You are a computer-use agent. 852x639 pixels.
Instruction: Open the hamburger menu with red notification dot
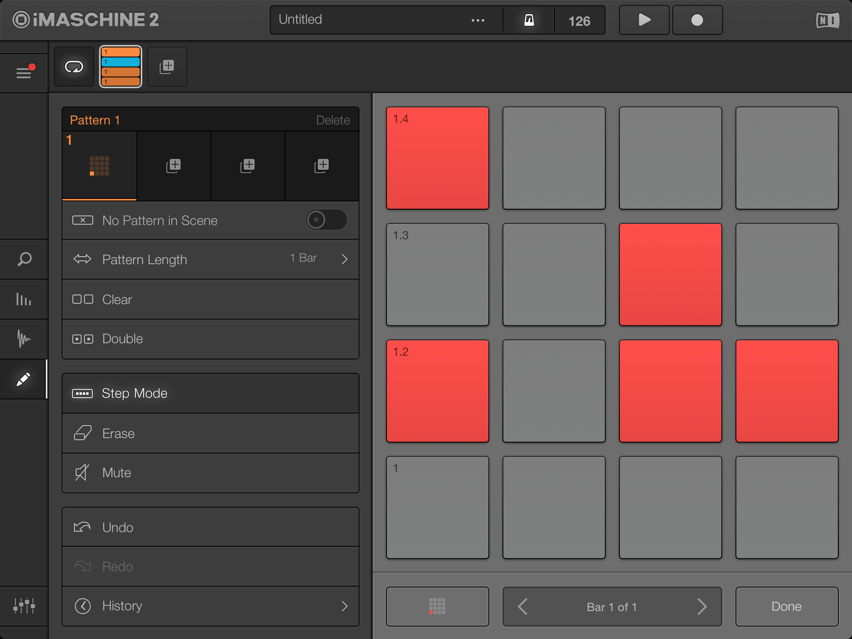point(24,72)
